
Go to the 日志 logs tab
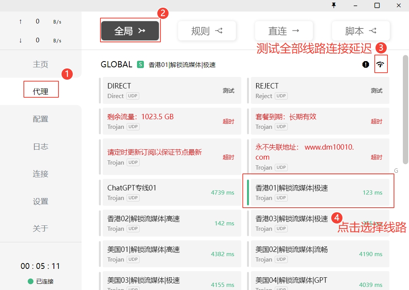click(40, 147)
